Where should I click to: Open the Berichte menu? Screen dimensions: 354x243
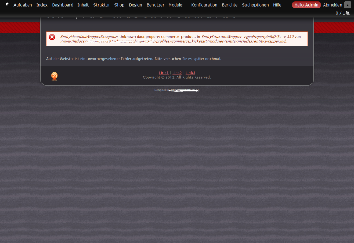(x=230, y=5)
